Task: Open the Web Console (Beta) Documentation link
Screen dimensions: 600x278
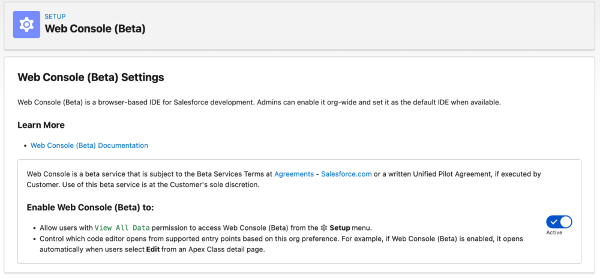Action: [x=89, y=145]
